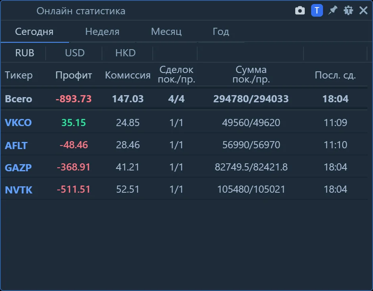Sort by the Посл. сд. column header
The height and width of the screenshot is (291, 373).
(335, 75)
